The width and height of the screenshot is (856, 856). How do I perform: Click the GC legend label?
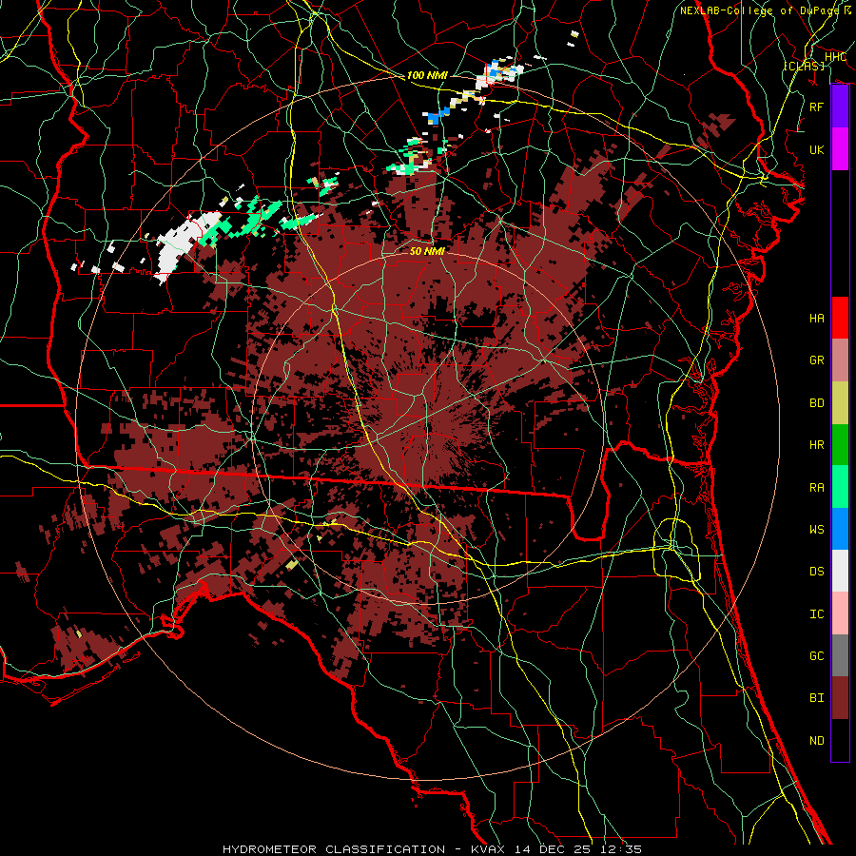click(x=817, y=656)
